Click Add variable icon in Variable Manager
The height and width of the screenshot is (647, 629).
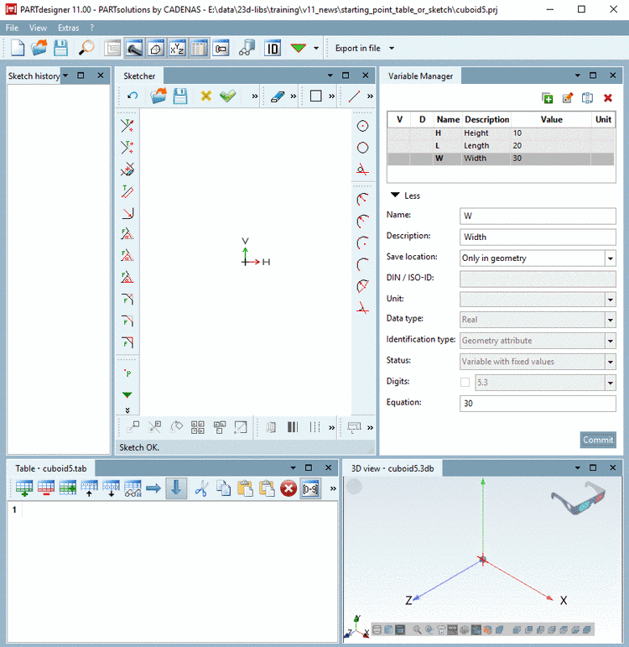[548, 98]
